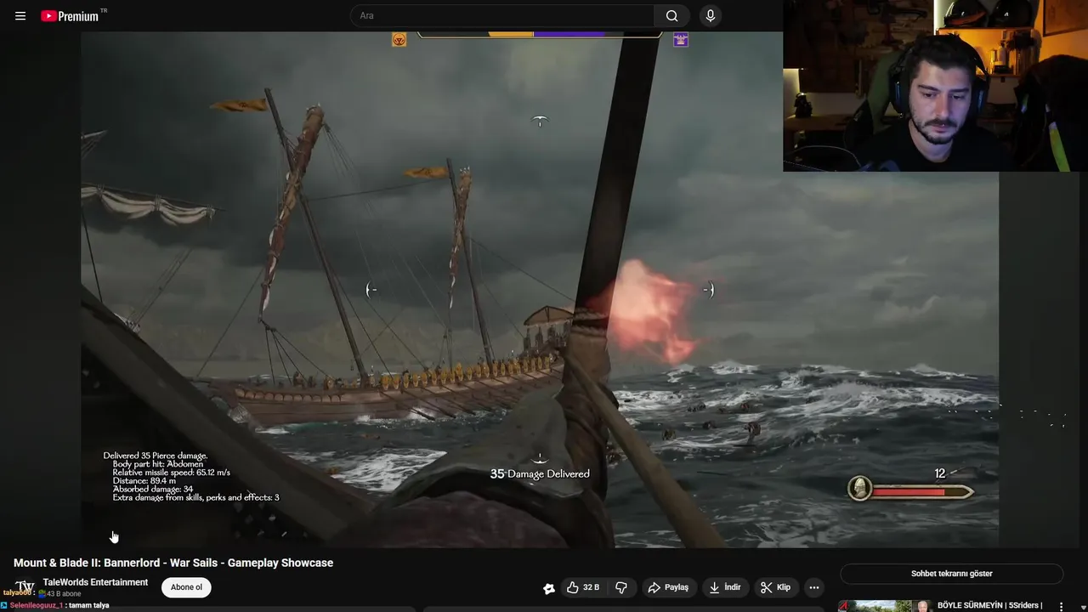
Task: Click the magnifier search button
Action: [671, 16]
